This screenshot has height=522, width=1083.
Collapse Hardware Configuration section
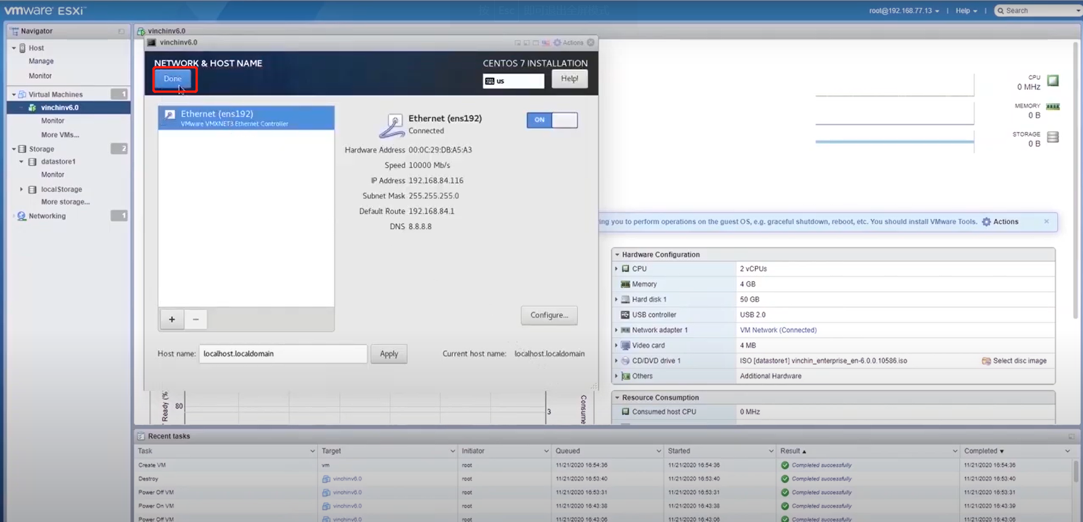617,255
